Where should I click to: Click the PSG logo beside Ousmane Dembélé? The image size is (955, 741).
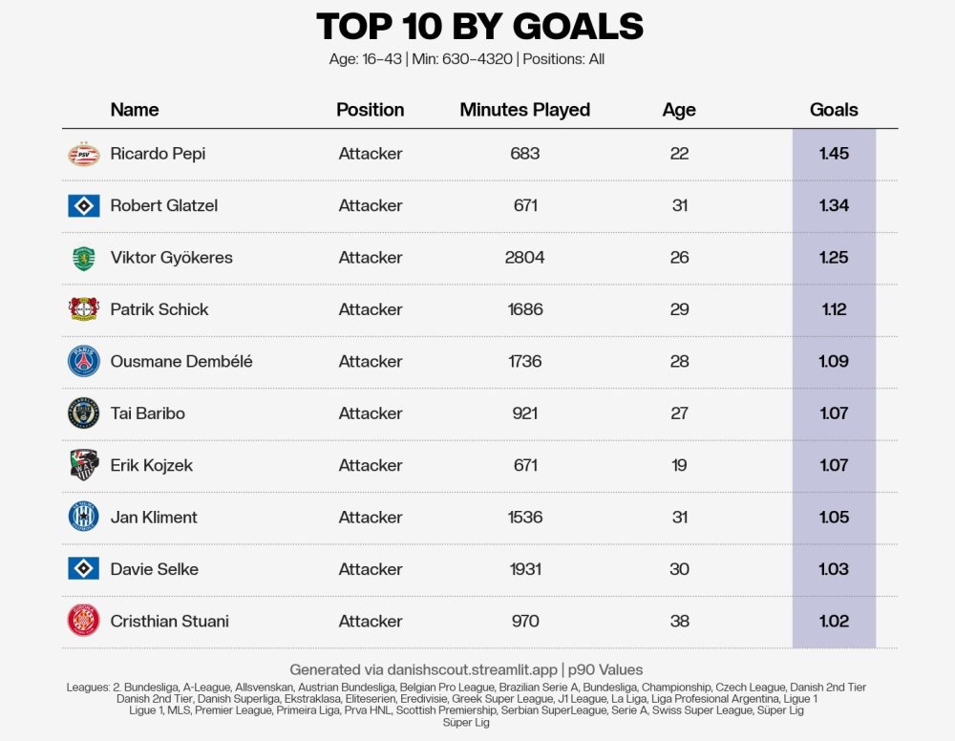[x=83, y=362]
